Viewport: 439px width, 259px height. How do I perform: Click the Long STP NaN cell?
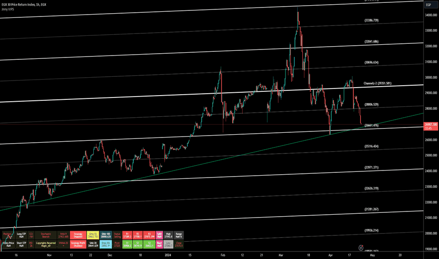(21, 235)
